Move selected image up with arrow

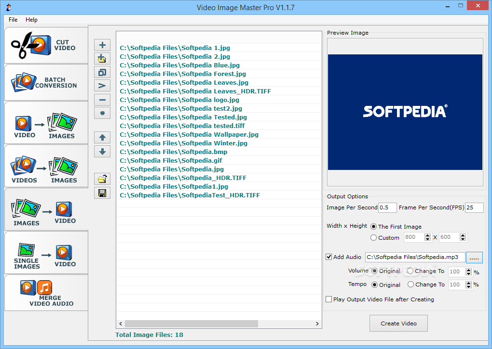tap(102, 137)
